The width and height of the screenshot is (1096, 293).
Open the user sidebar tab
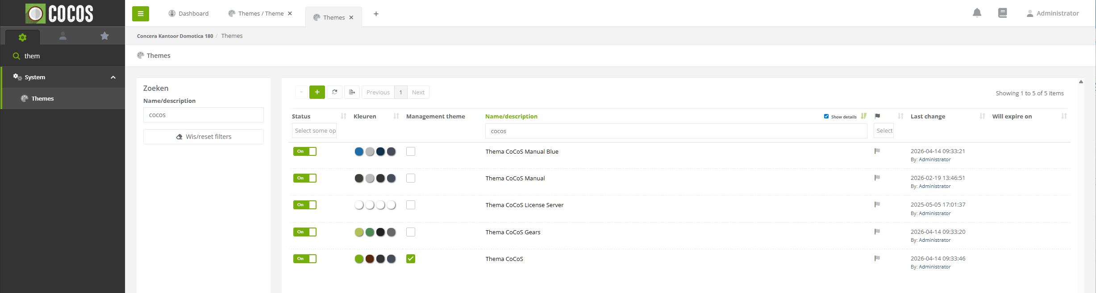(63, 36)
